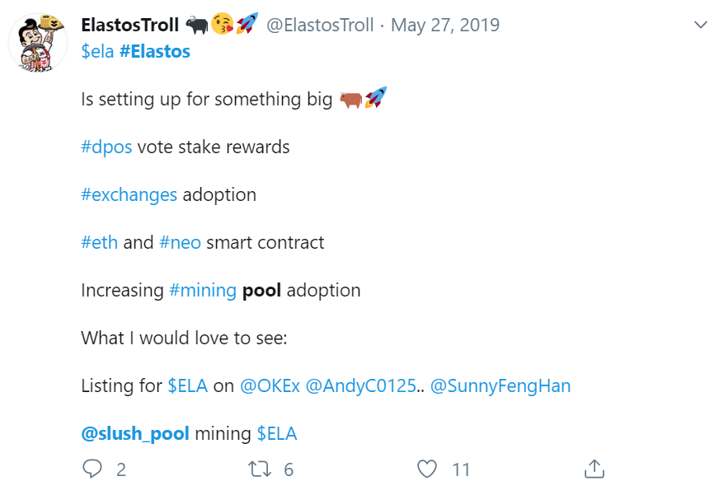
Task: Open the @ElastosTroll handle link
Action: (322, 26)
